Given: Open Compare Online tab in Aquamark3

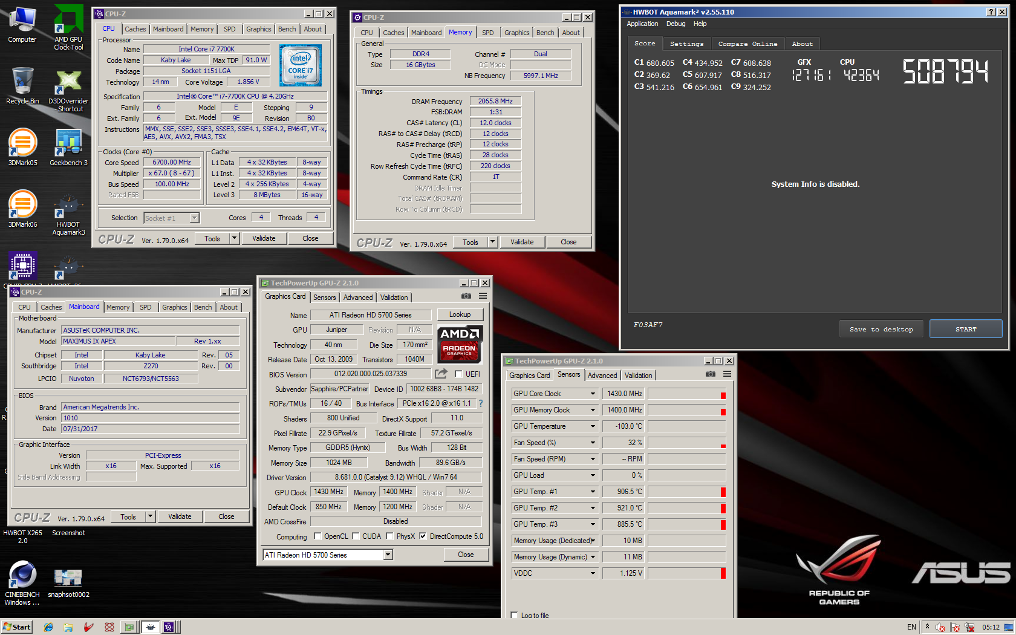Looking at the screenshot, I should pyautogui.click(x=748, y=44).
